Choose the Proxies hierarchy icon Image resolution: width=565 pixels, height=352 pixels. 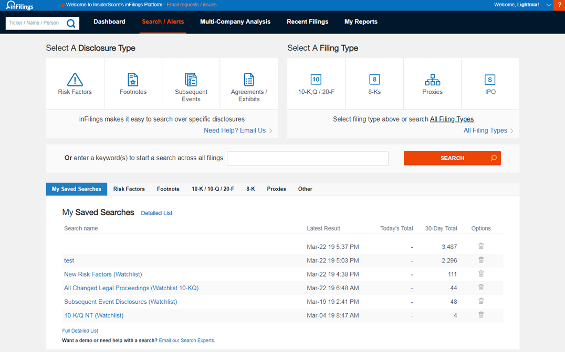point(432,80)
